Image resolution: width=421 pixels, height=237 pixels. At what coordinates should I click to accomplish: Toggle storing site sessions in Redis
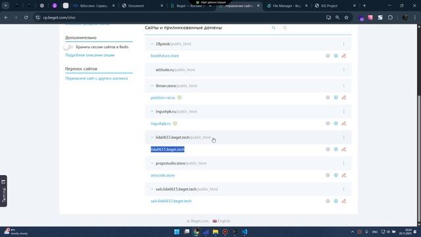[68, 47]
